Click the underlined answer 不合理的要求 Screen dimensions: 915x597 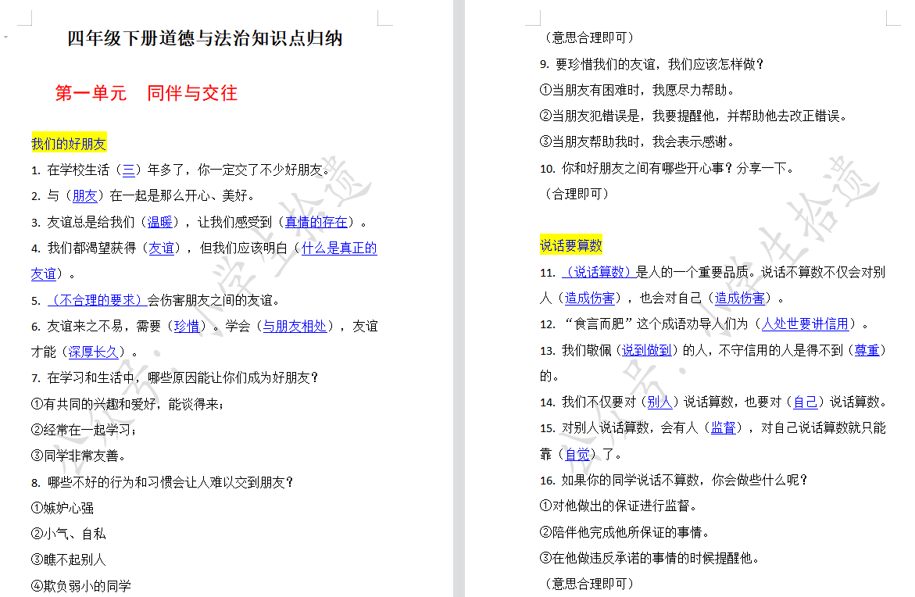tap(97, 300)
